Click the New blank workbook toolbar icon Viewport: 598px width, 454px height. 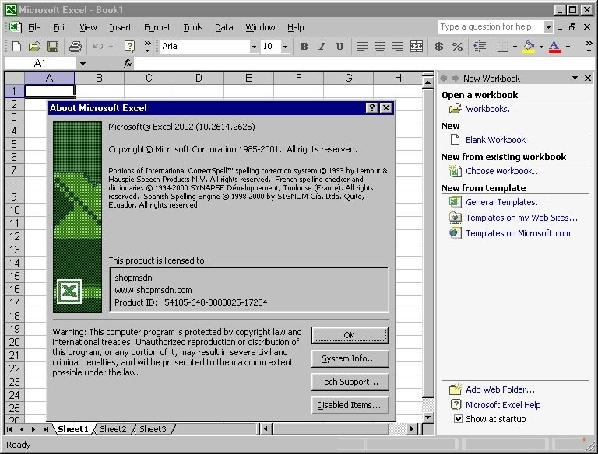(x=16, y=47)
